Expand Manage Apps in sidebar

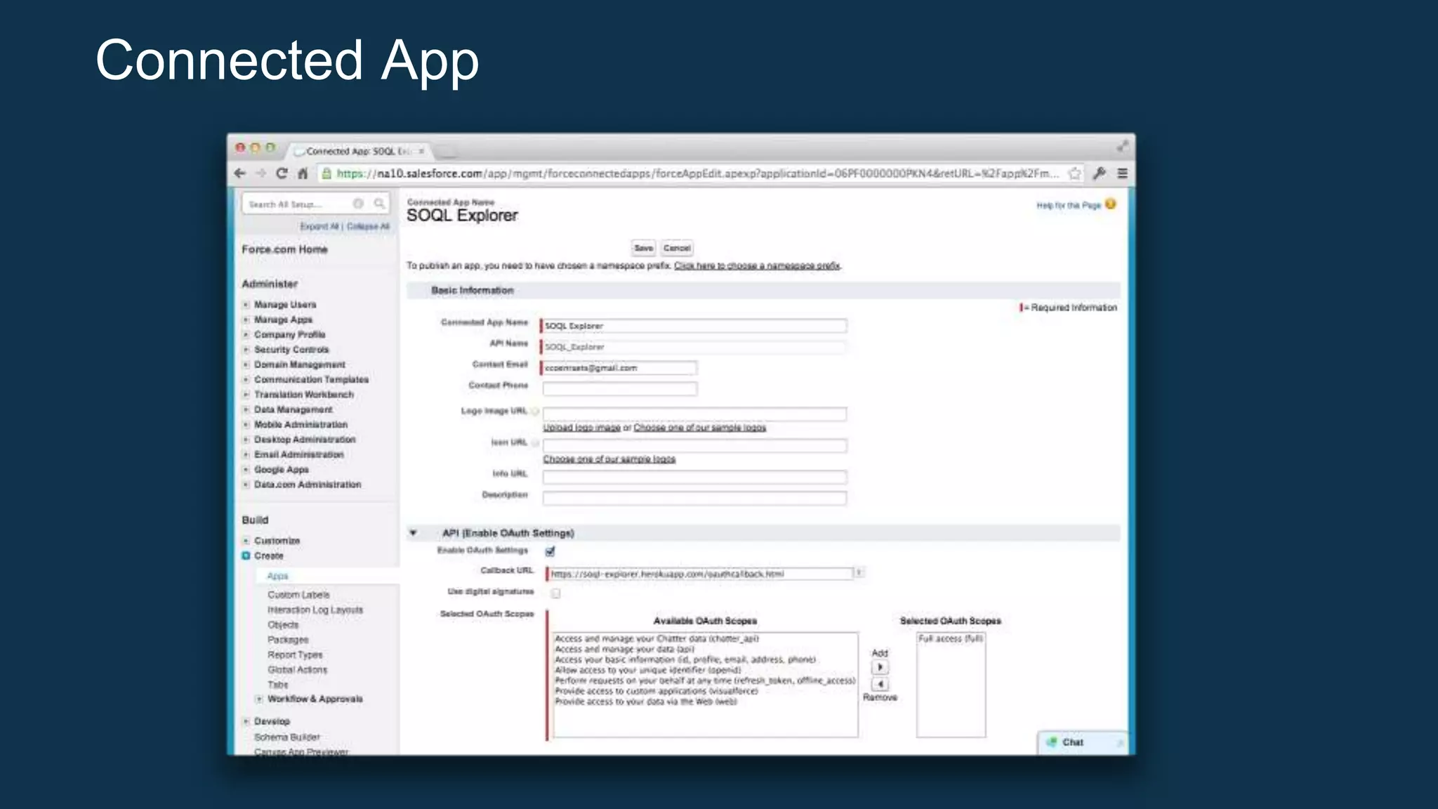click(x=246, y=320)
